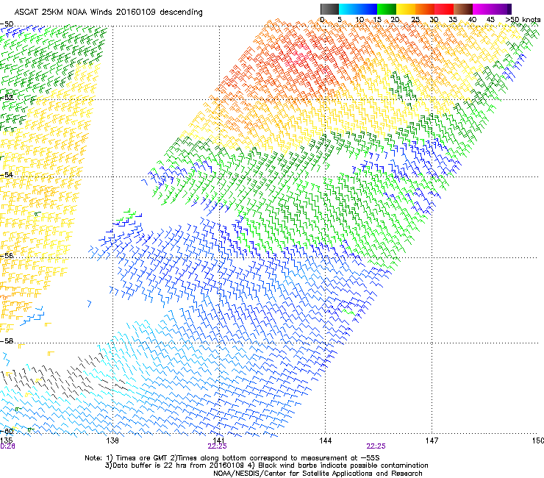Viewport: 544px width, 478px height.
Task: Select the blue 10-15 knots legend swatch
Action: (x=368, y=9)
